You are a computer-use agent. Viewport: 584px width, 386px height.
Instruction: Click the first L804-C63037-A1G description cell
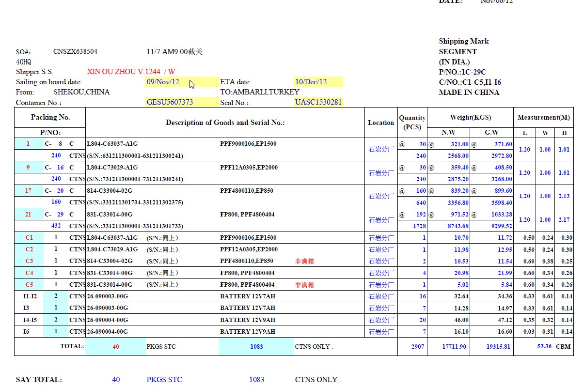(x=112, y=144)
